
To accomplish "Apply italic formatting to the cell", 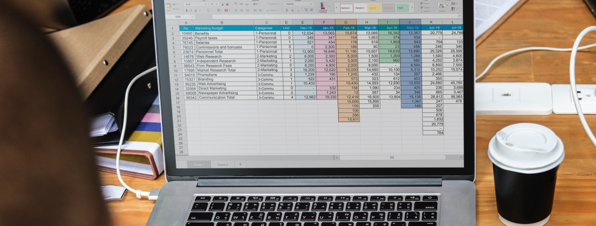I will [x=191, y=10].
